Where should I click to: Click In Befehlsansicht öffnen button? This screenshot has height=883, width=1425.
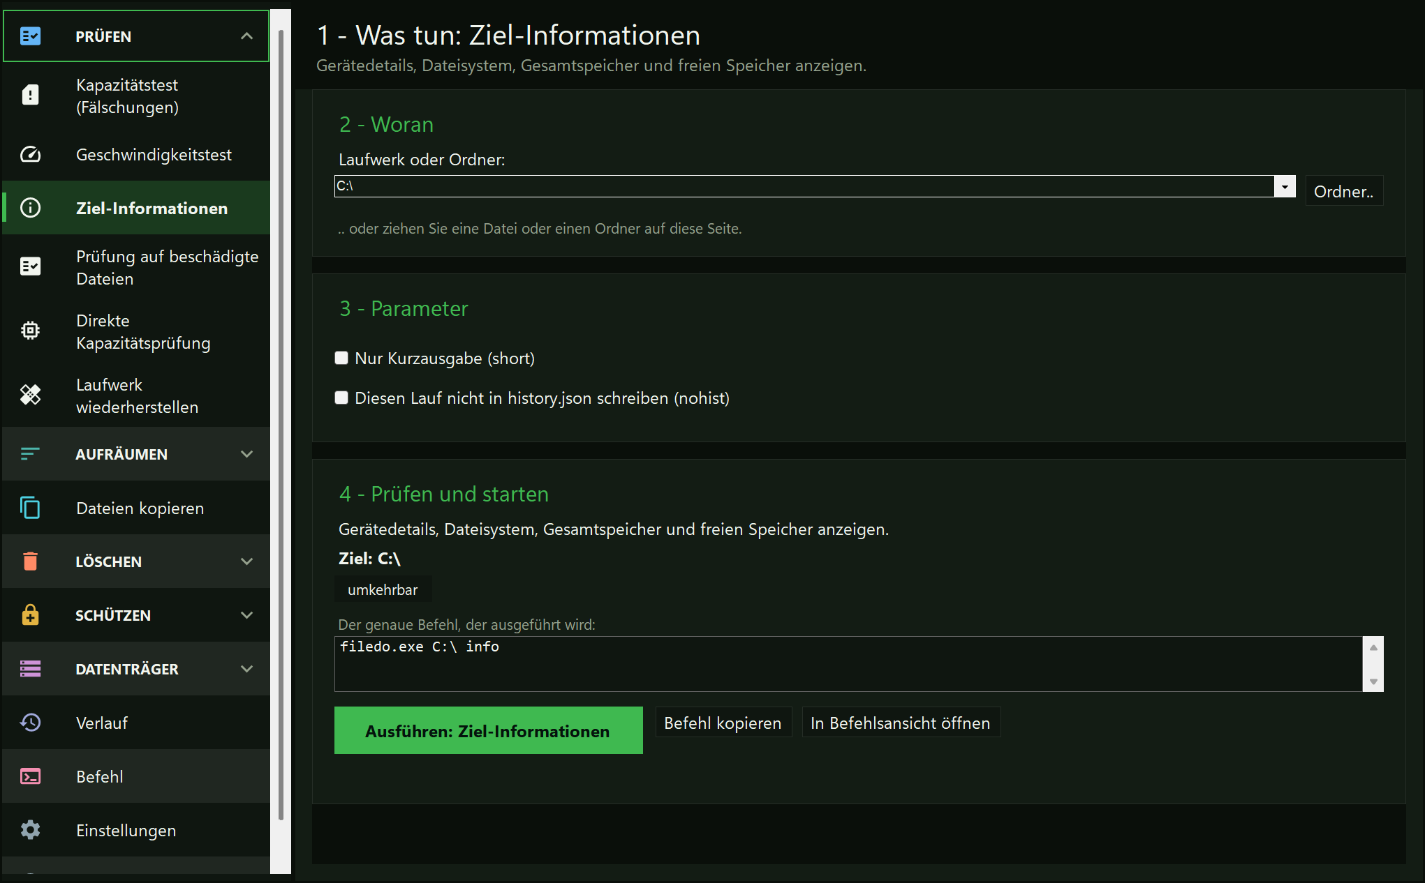[x=901, y=723]
